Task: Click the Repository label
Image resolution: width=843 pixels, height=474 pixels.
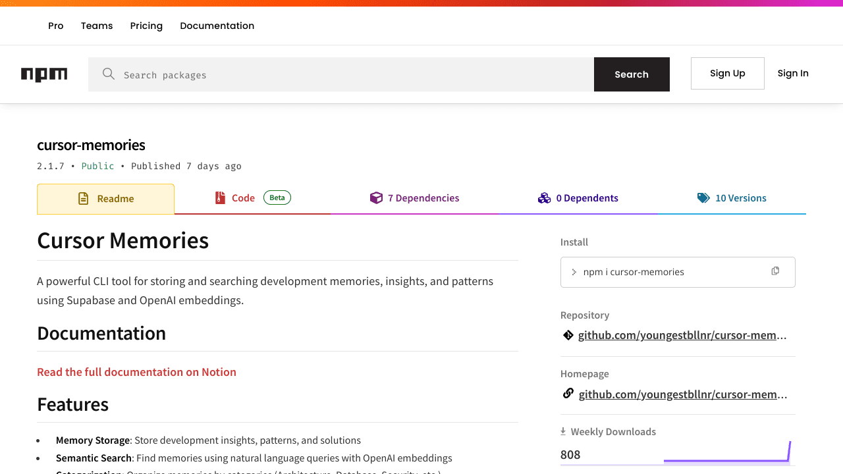Action: tap(585, 315)
